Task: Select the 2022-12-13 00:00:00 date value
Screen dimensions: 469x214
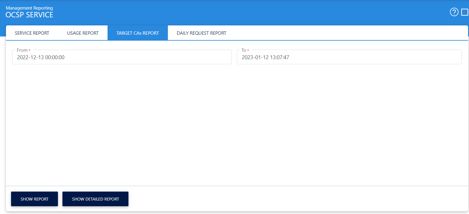Action: click(x=41, y=57)
